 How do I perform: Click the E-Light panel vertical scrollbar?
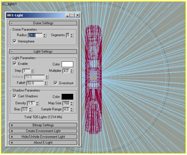[x=79, y=83]
